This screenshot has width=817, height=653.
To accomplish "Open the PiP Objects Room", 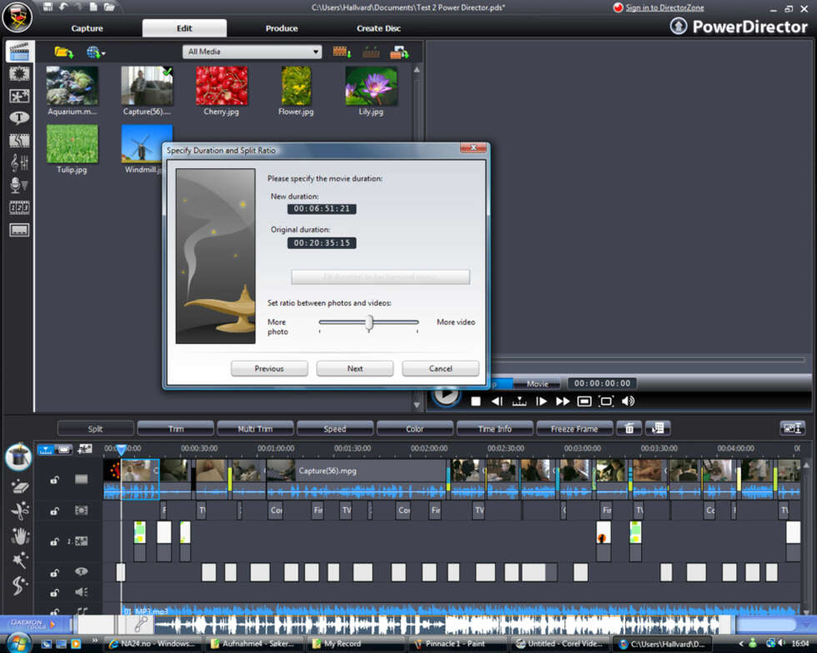I will 19,96.
